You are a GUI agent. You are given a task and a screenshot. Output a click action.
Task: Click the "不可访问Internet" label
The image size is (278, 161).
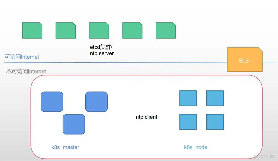[x=26, y=71]
